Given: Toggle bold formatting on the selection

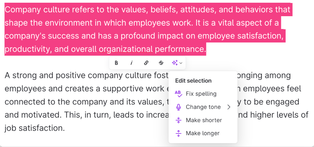Looking at the screenshot, I should pyautogui.click(x=116, y=63).
